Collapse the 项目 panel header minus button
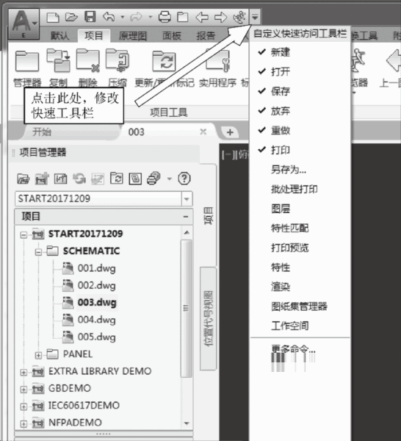Image resolution: width=401 pixels, height=441 pixels. 186,217
